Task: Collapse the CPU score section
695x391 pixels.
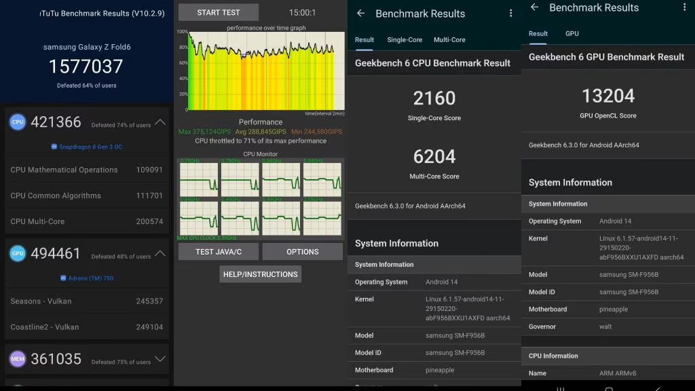Action: [x=160, y=123]
